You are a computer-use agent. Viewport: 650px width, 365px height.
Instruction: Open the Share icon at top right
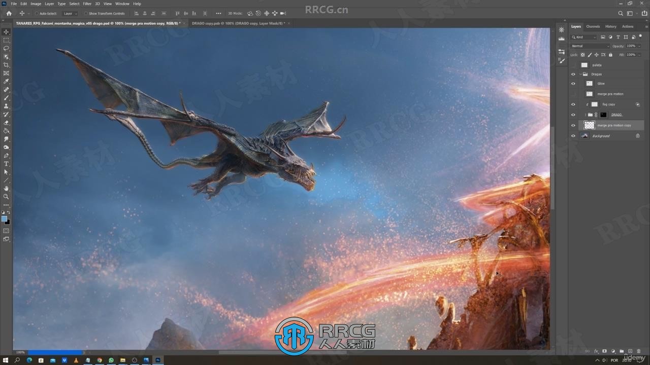[x=644, y=13]
